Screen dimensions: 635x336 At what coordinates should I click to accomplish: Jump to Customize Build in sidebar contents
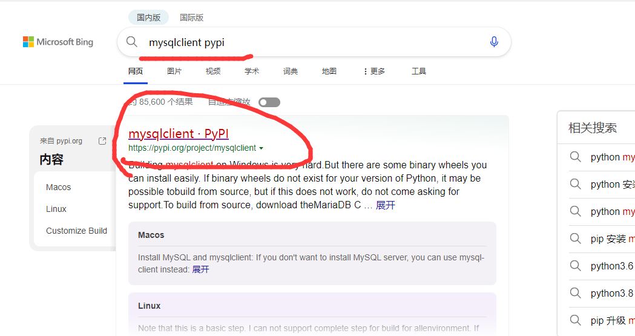[76, 231]
